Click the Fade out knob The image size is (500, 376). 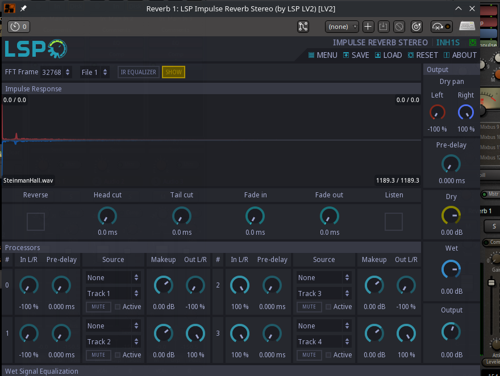(x=330, y=216)
